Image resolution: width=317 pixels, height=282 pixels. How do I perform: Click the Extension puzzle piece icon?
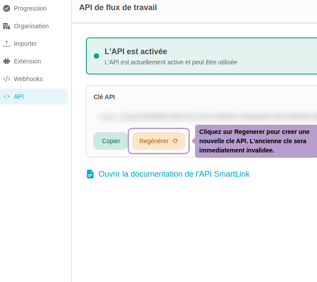(x=7, y=61)
